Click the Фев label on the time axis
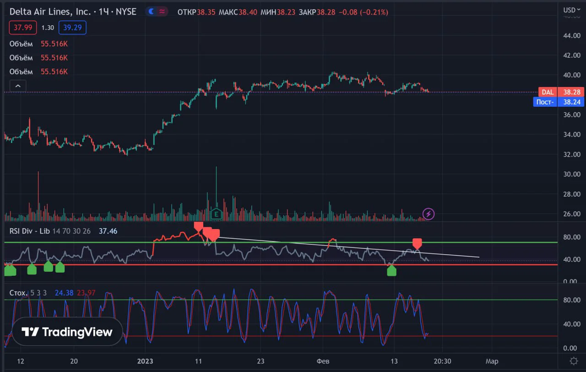 [x=323, y=361]
